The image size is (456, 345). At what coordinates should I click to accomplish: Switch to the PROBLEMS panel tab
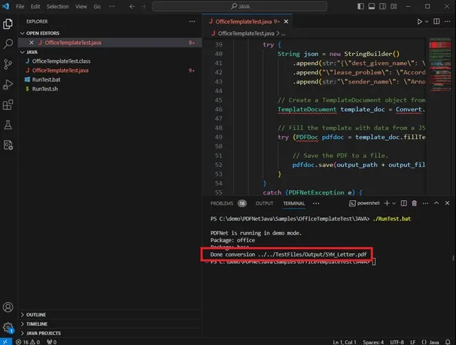[221, 204]
